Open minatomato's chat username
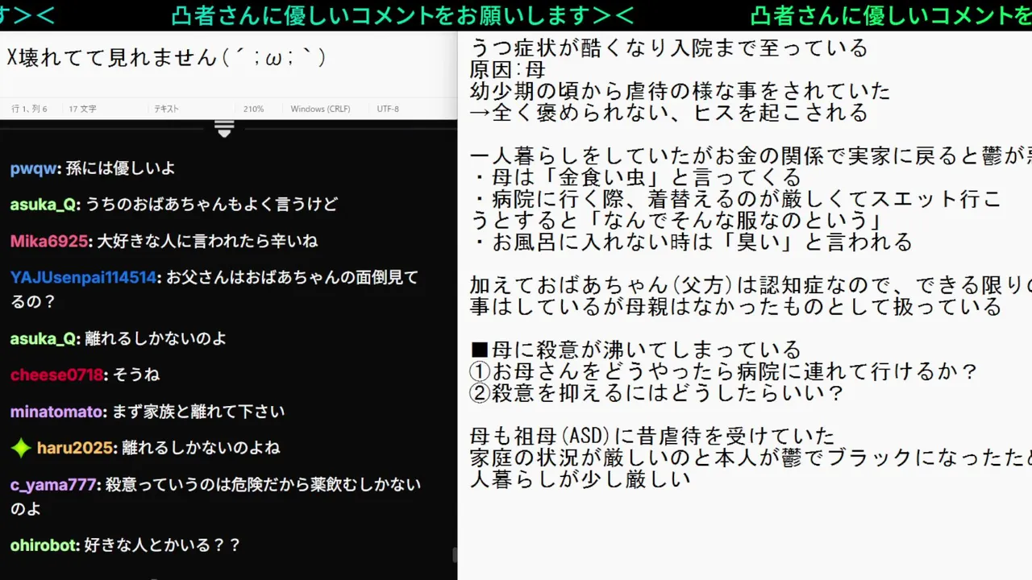The height and width of the screenshot is (580, 1032). click(x=58, y=412)
